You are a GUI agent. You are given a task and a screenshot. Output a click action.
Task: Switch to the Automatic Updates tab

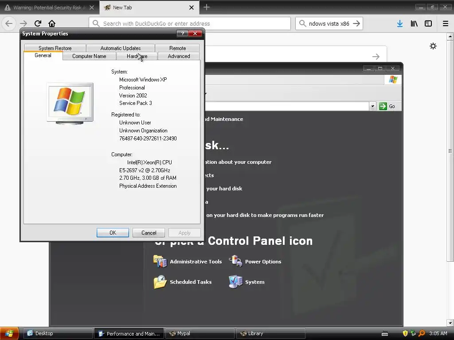pos(121,48)
